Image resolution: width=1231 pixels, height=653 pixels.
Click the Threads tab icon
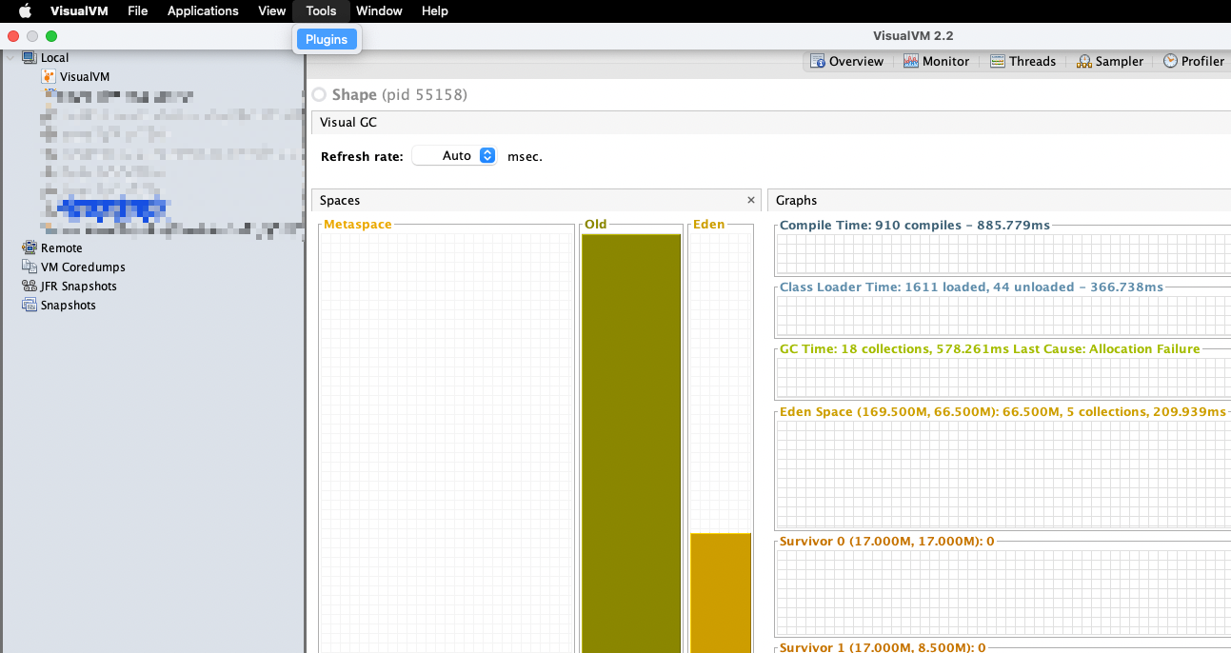998,61
